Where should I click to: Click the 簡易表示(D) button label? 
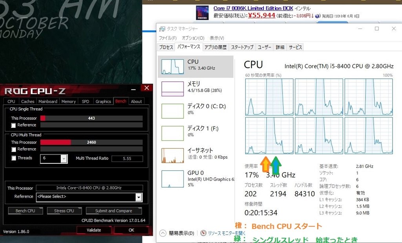pos(181,233)
